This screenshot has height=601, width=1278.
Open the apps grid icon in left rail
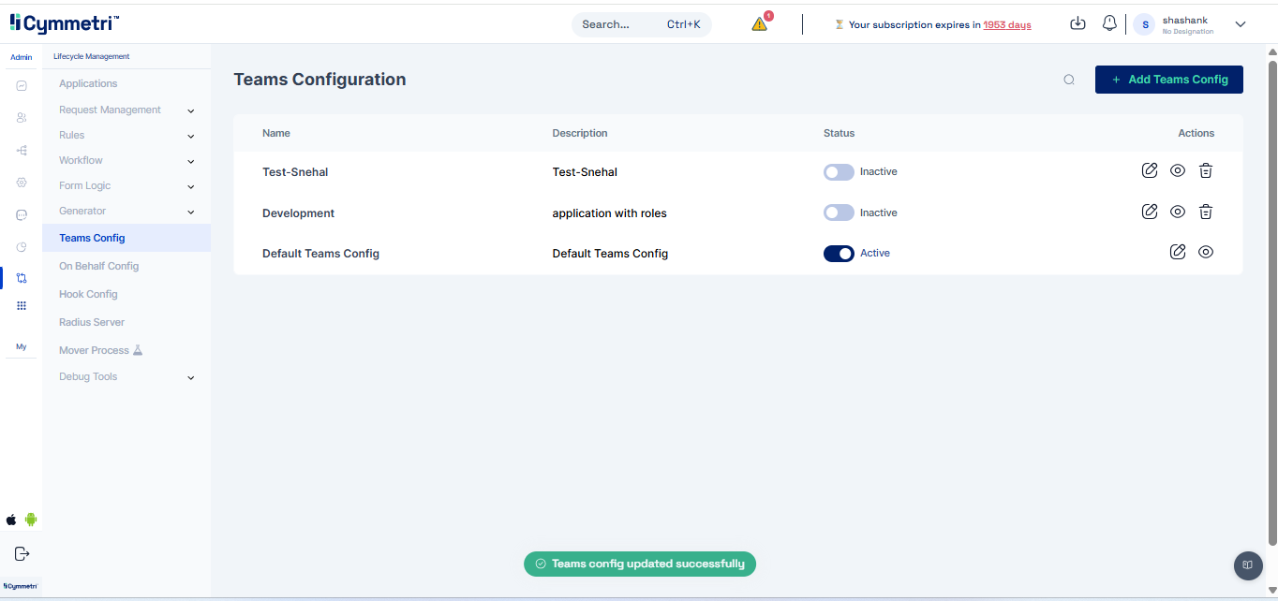point(22,306)
